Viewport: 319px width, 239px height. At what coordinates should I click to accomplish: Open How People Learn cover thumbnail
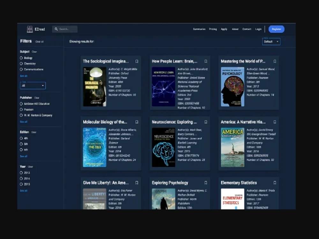point(164,87)
